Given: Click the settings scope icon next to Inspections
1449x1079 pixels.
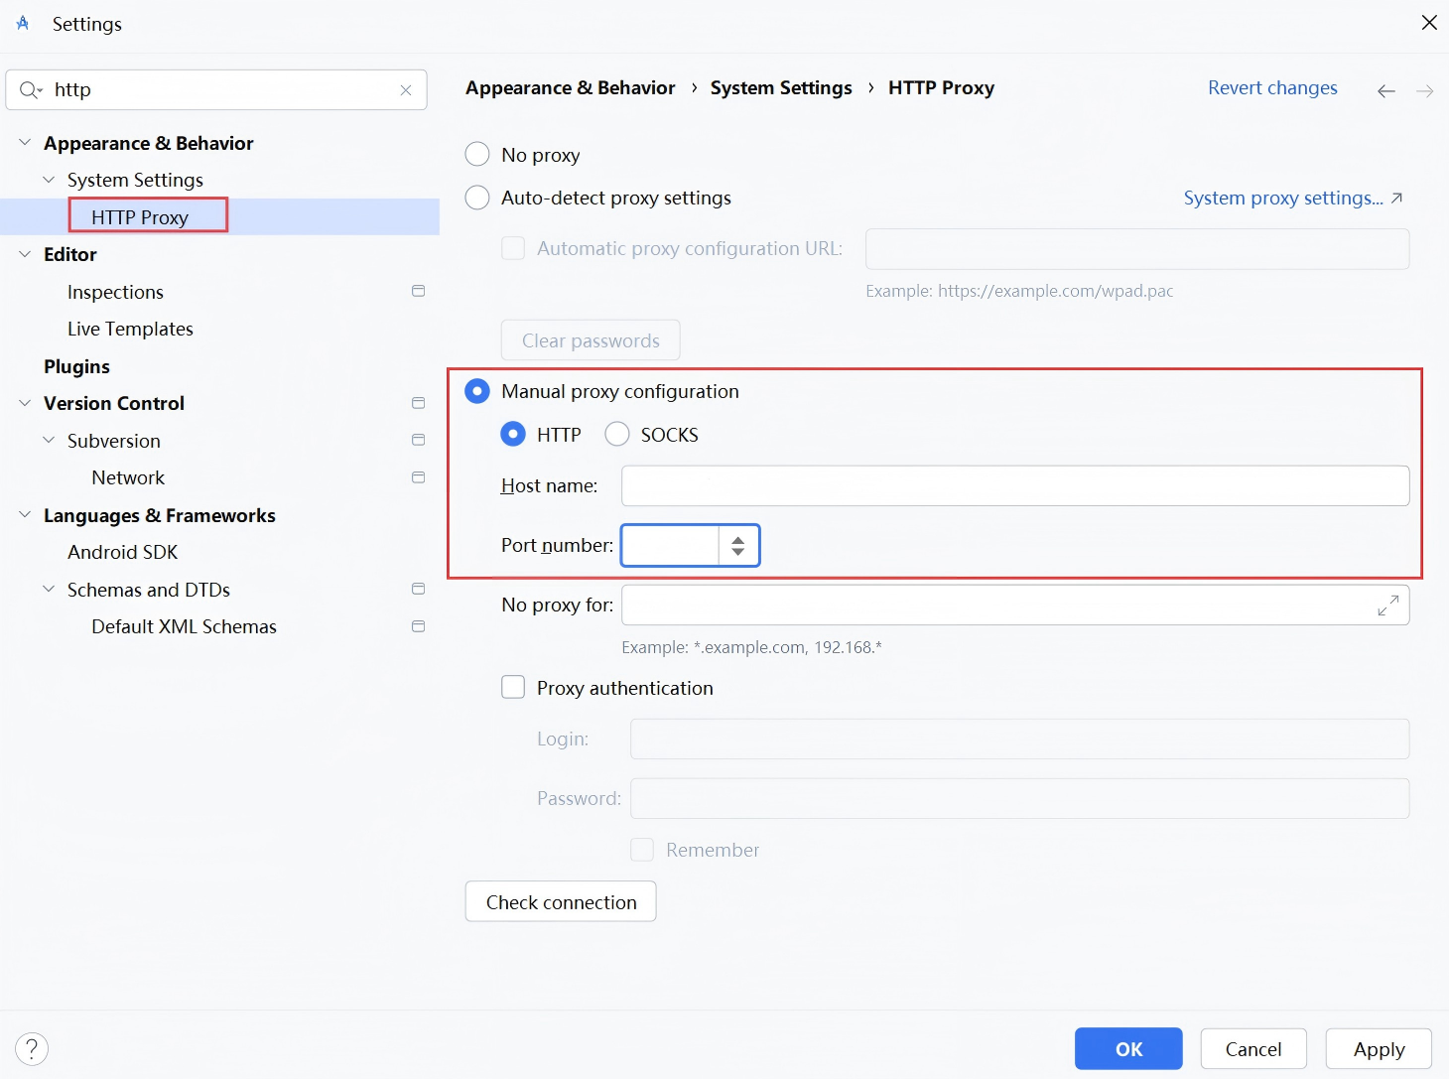Looking at the screenshot, I should 418,290.
